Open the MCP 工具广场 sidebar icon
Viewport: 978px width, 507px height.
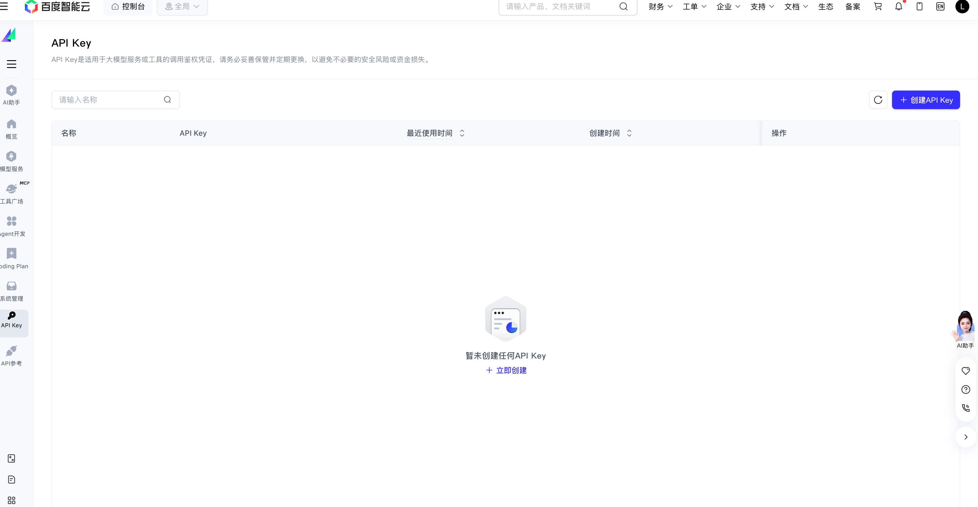pyautogui.click(x=11, y=193)
